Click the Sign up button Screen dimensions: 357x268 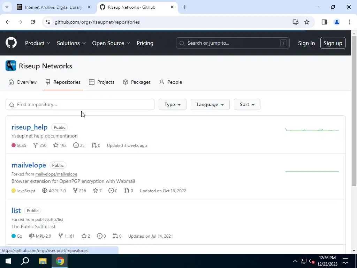click(x=333, y=43)
